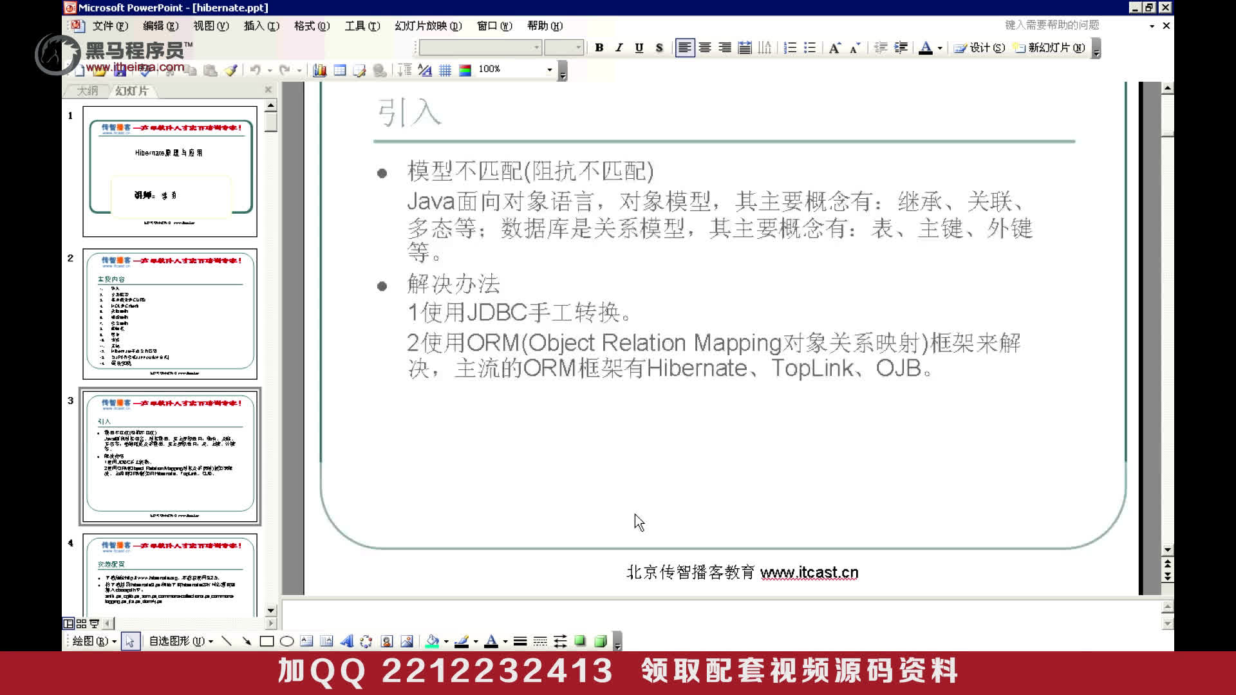Switch to the Outline tab

click(88, 91)
